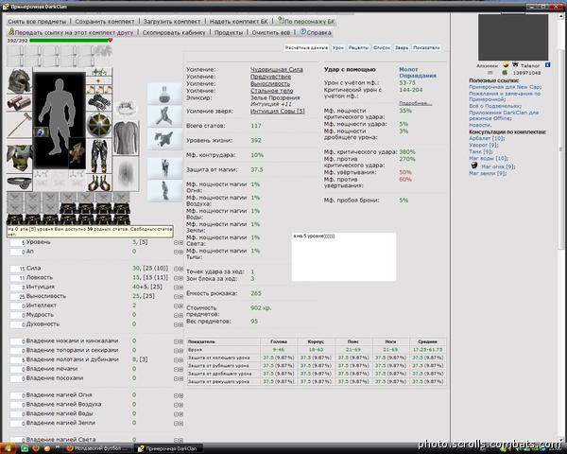Click Очистить всё
Screen dimensions: 567x454
click(x=271, y=32)
